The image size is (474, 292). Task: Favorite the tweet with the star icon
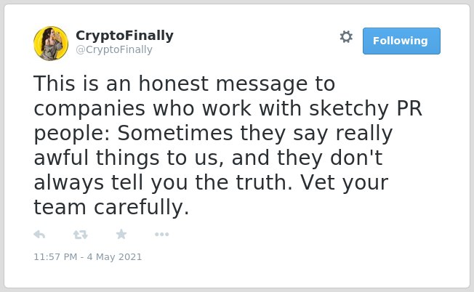pos(121,234)
